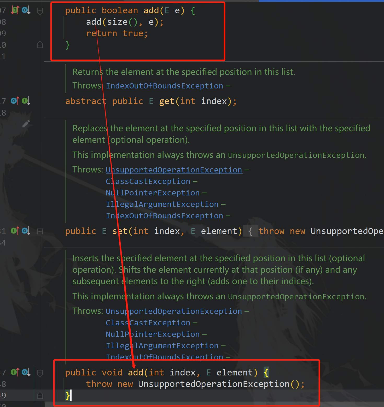Click the overridden-method gutter icon beside add(E e)
Image resolution: width=384 pixels, height=407 pixels.
click(26, 10)
